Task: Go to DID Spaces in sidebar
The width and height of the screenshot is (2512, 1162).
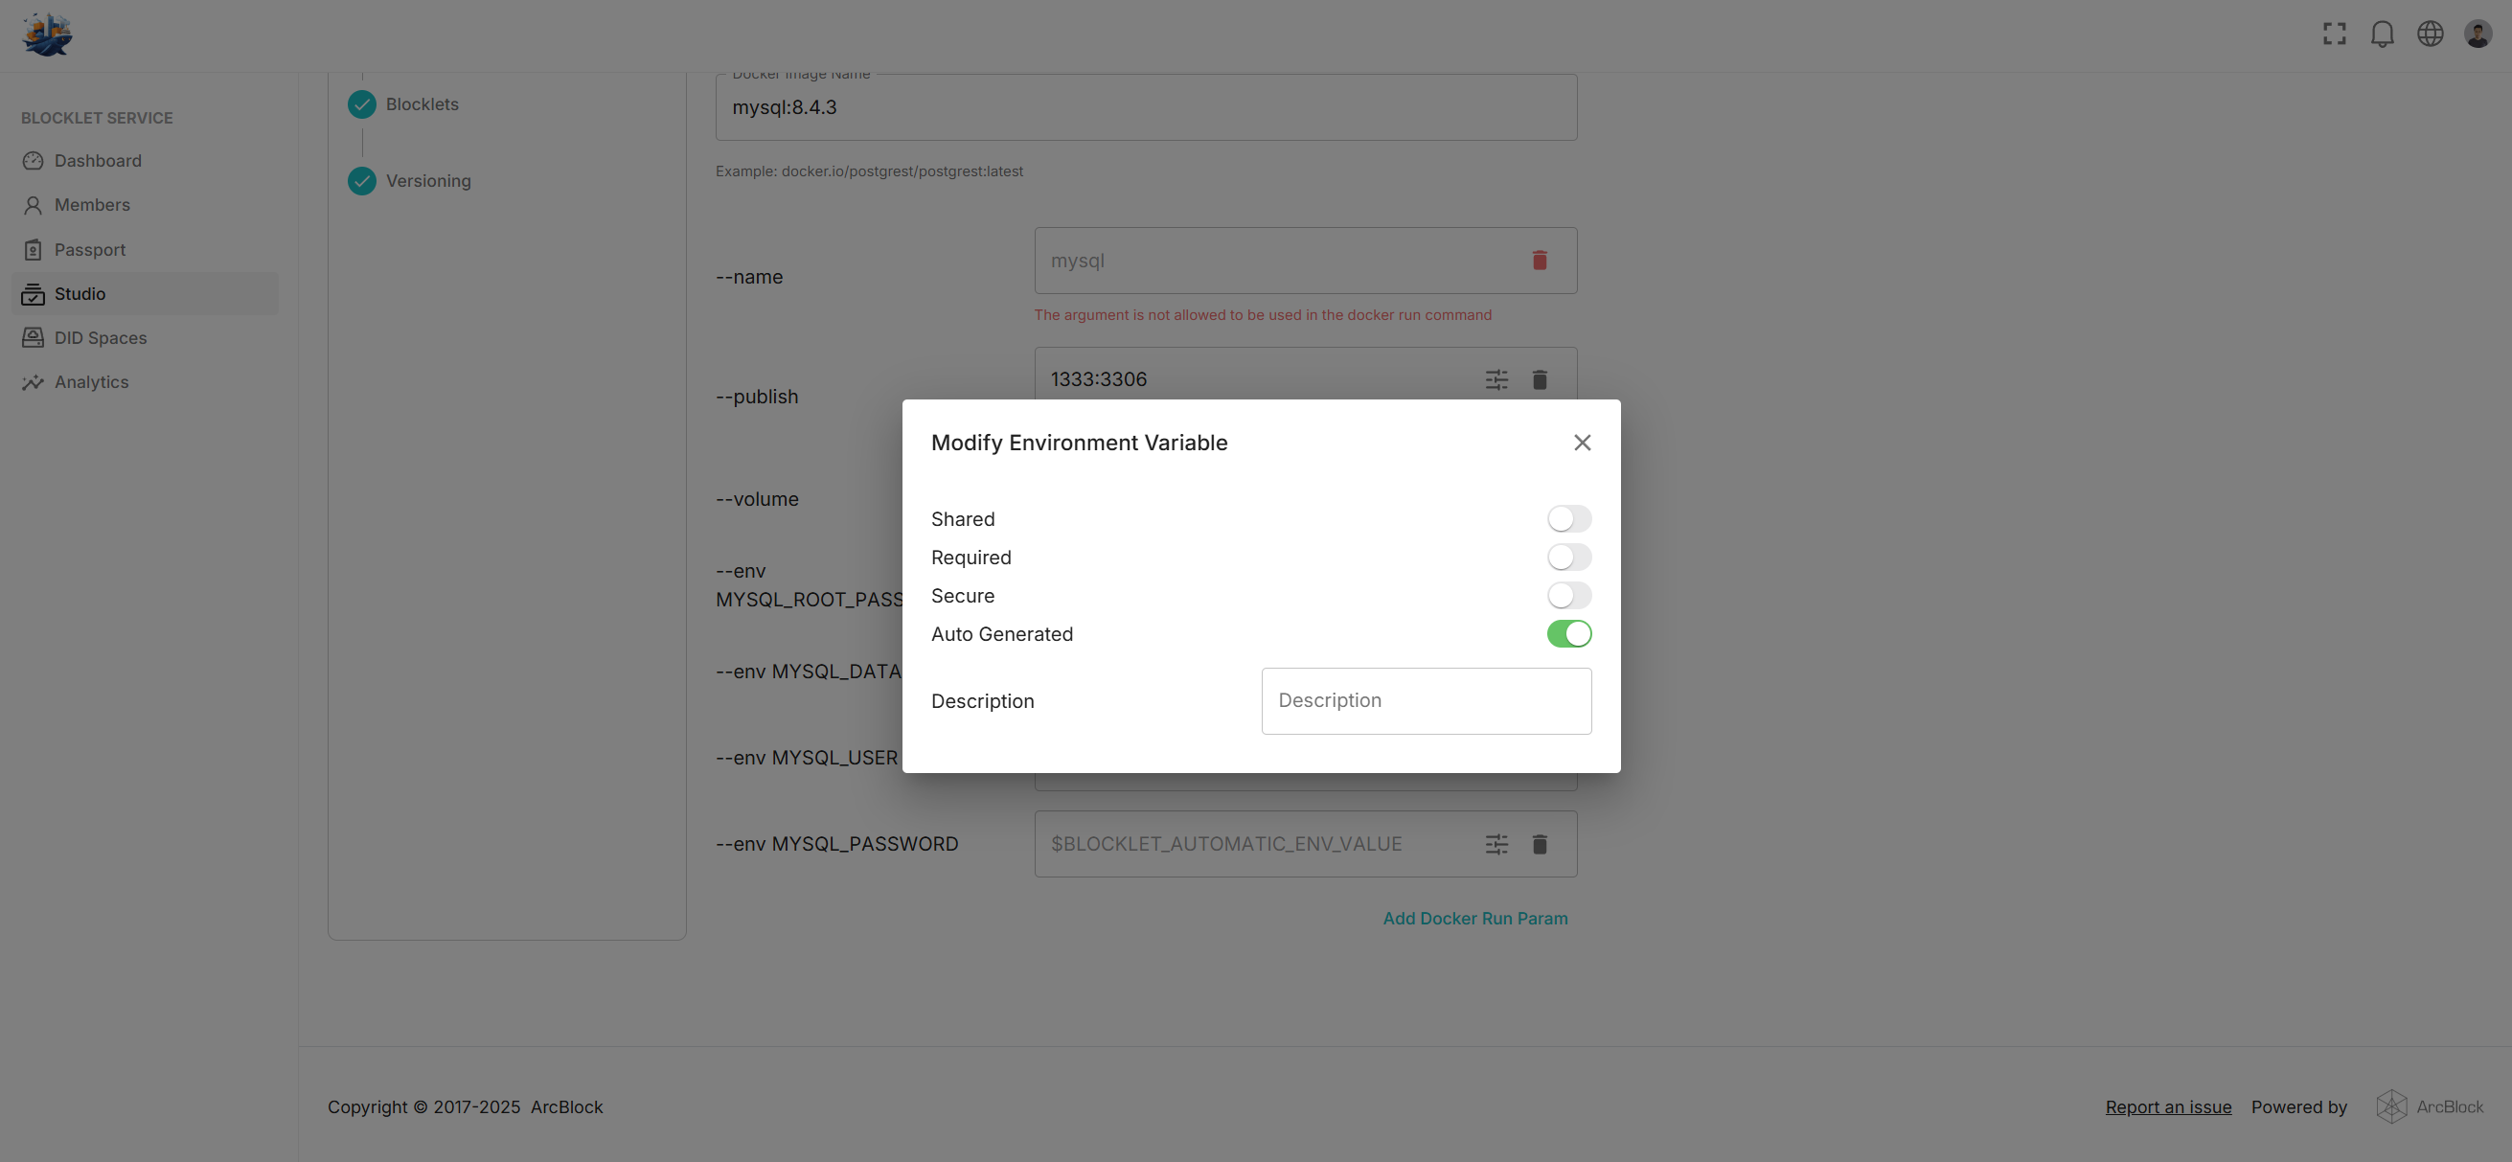Action: [x=101, y=338]
